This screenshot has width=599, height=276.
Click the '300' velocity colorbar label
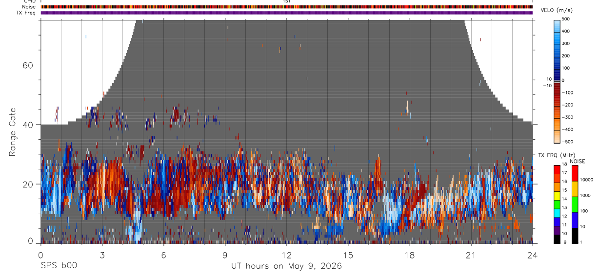[566, 44]
